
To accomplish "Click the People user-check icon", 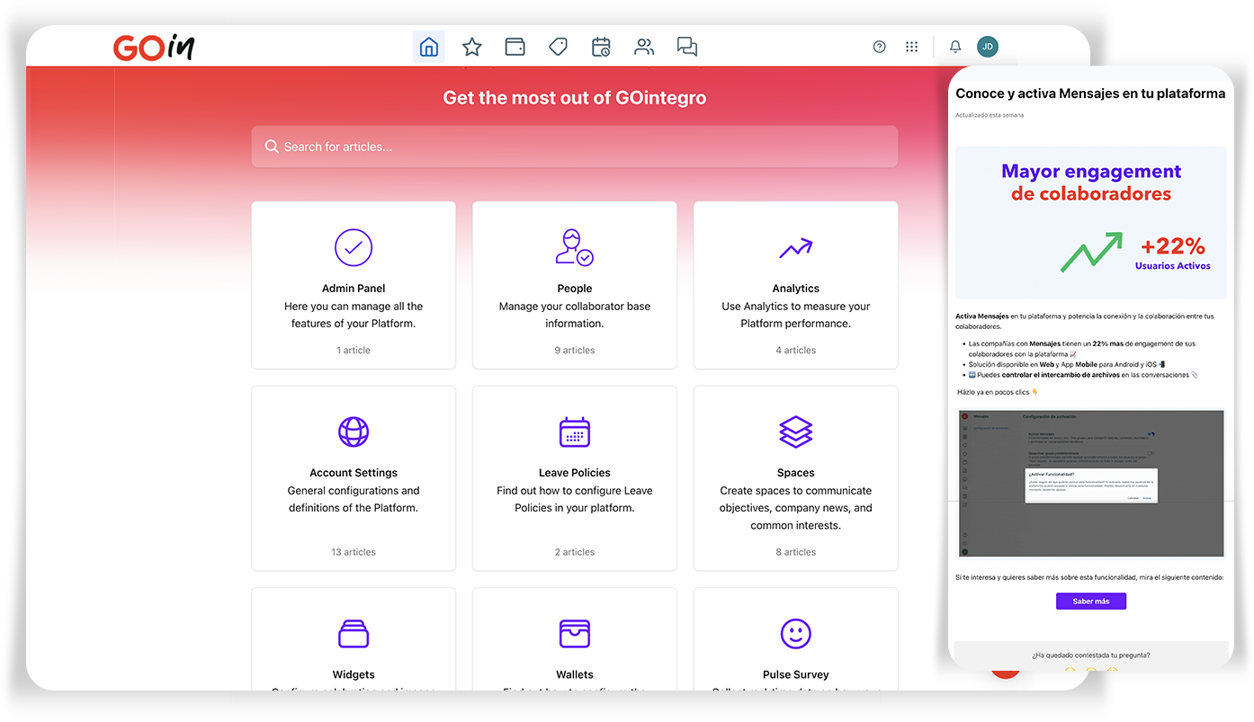I will click(575, 247).
